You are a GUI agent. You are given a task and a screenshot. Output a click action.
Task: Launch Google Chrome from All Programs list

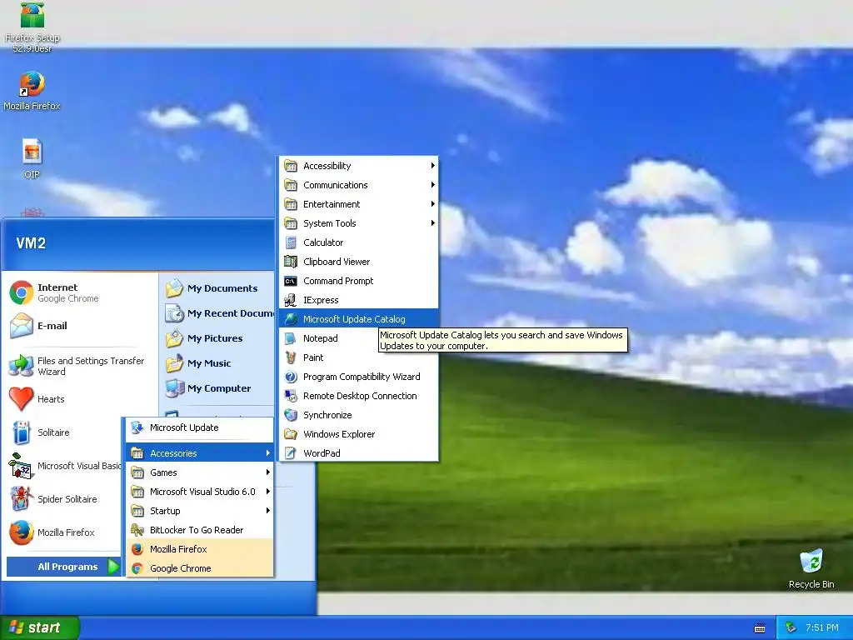pyautogui.click(x=200, y=568)
